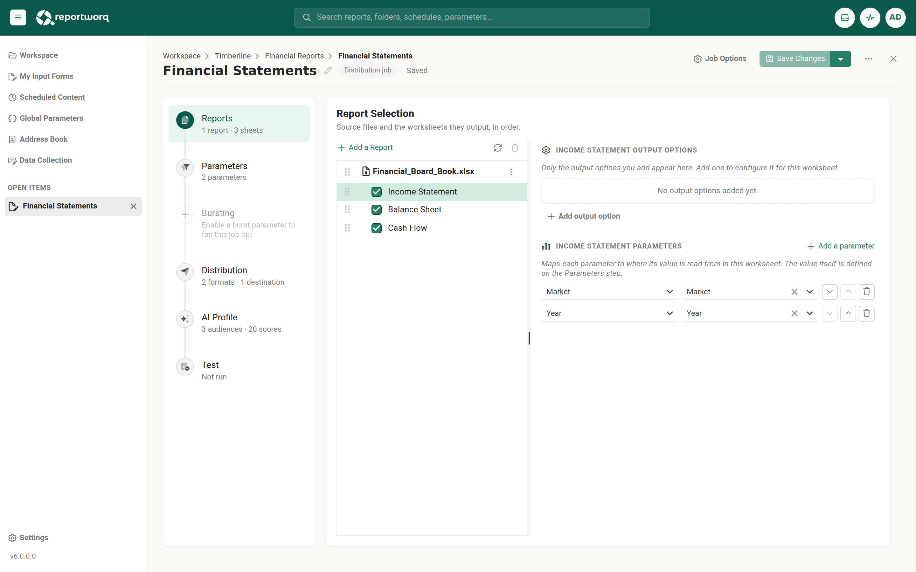Open the Save Changes dropdown arrow

840,59
